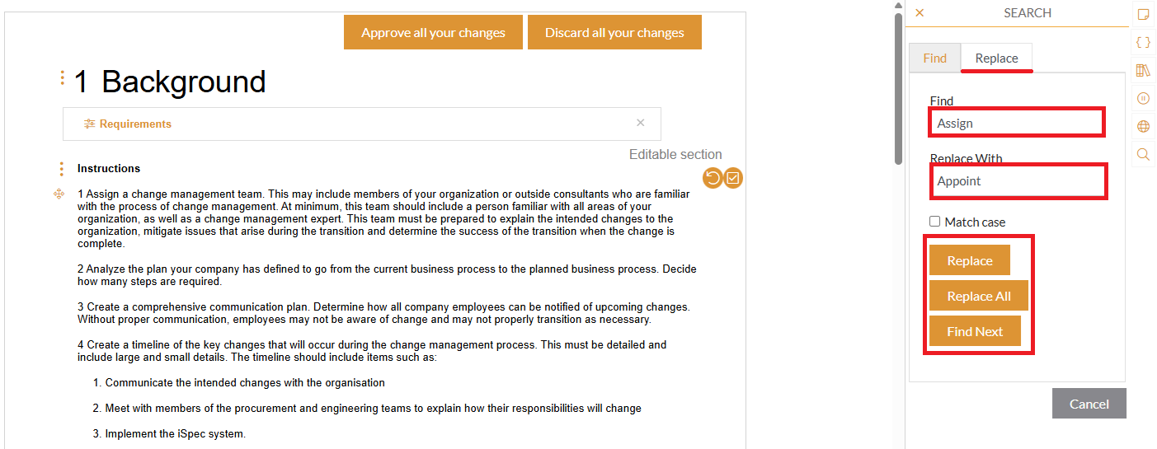Viewport: 1157px width, 449px height.
Task: Click the move handle beside paragraph 1
Action: point(59,194)
